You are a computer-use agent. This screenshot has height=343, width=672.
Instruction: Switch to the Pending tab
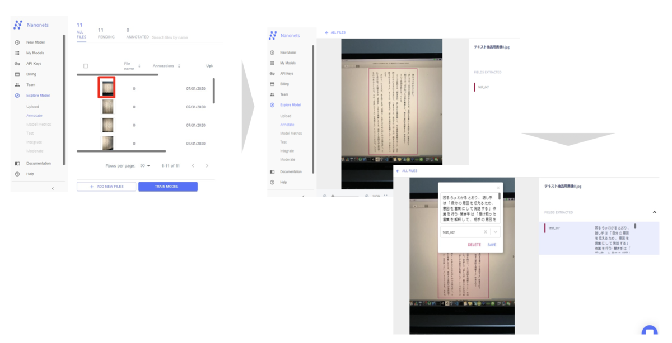pos(106,34)
